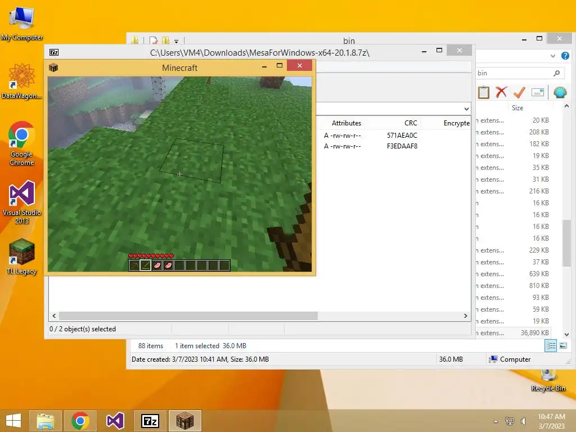This screenshot has width=576, height=432.
Task: Open DataWagon desktop shortcut
Action: [22, 81]
